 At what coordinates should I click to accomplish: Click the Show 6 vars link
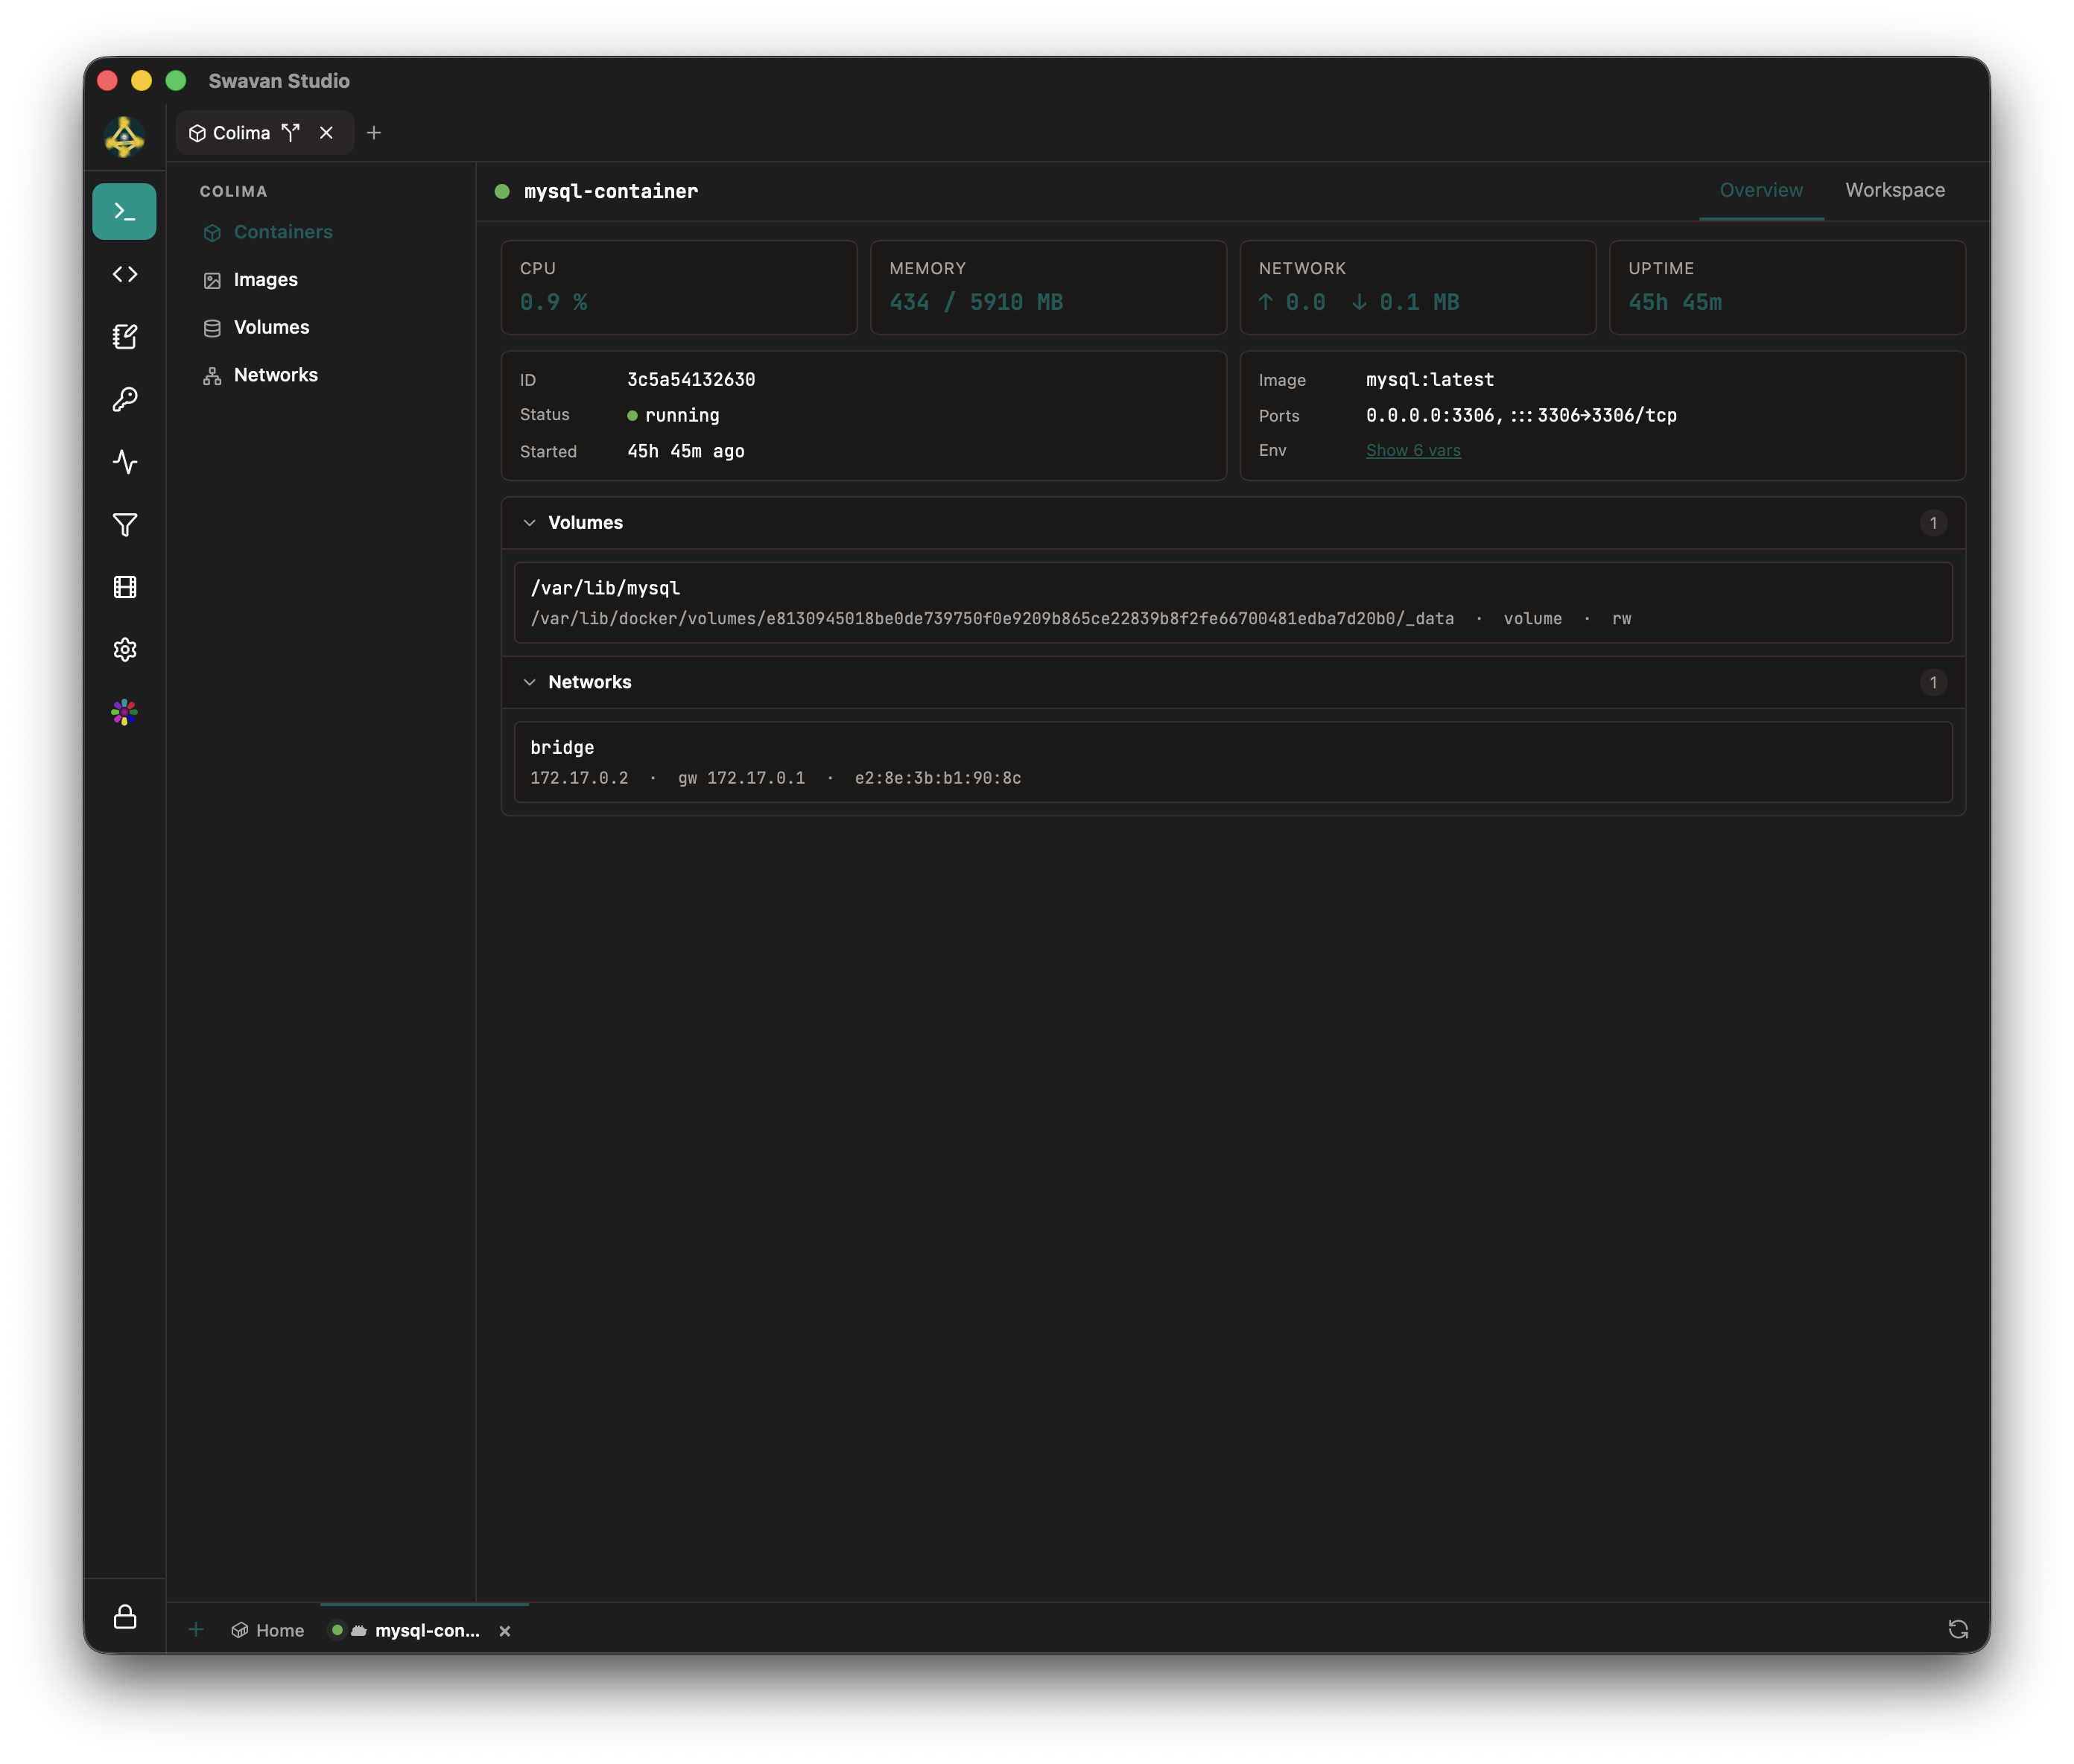(x=1412, y=451)
